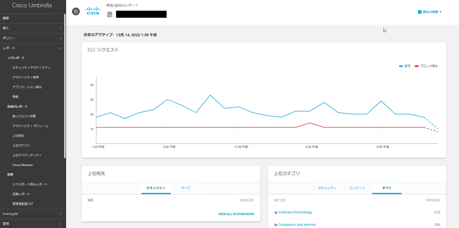Screen dimensions: 459x228
Task: Click the tag icon beside Software/Technology
Action: pos(276,212)
